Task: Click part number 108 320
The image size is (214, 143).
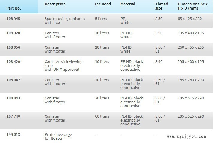Action: [x=13, y=33]
